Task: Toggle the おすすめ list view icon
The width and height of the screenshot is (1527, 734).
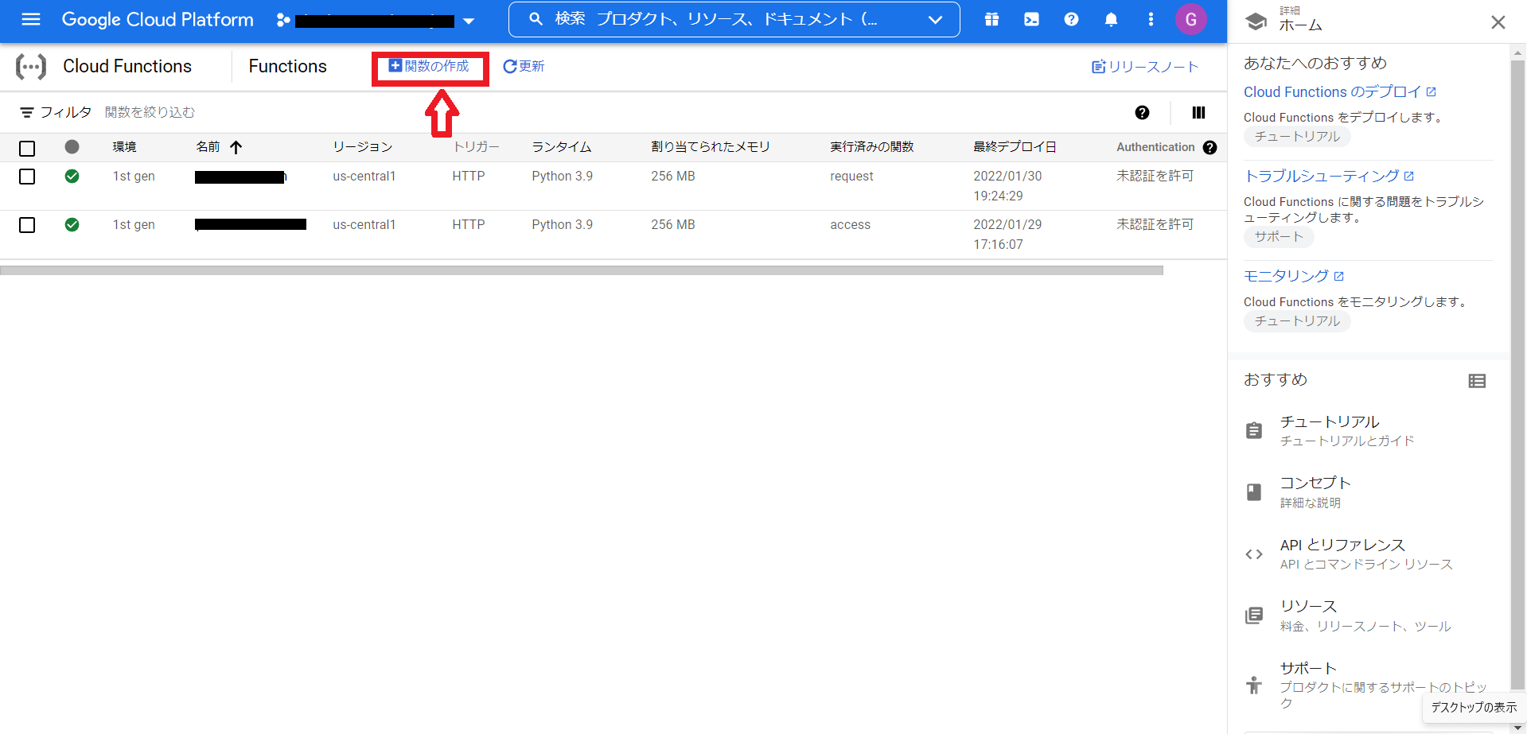Action: click(1477, 381)
